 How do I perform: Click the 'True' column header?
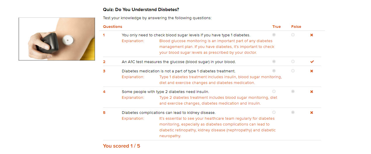click(x=276, y=27)
